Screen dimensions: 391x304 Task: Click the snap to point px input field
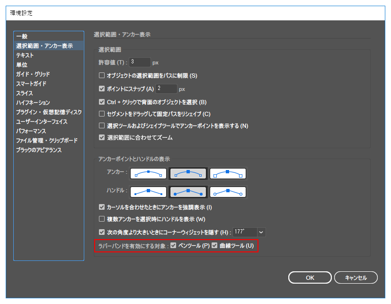click(167, 88)
